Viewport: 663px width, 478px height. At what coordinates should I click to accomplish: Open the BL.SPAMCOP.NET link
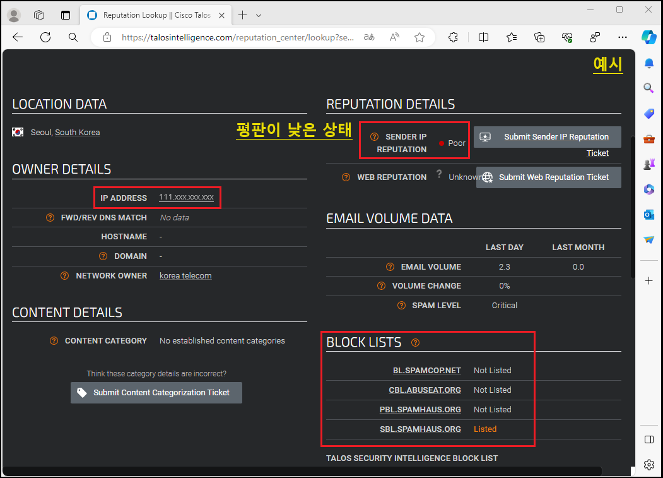(x=427, y=371)
